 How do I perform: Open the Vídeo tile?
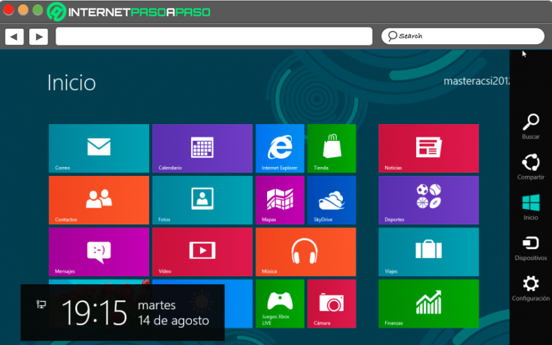(202, 252)
